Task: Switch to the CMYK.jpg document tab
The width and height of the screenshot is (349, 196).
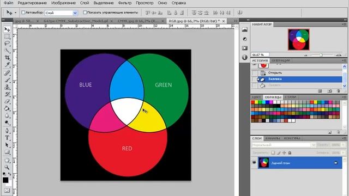Action: [138, 21]
